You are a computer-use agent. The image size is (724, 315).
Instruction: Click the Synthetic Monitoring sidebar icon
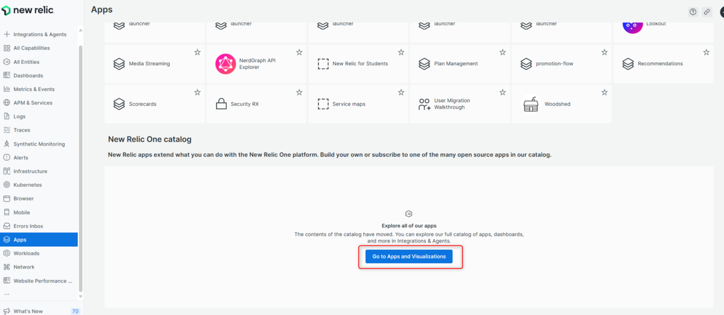7,144
